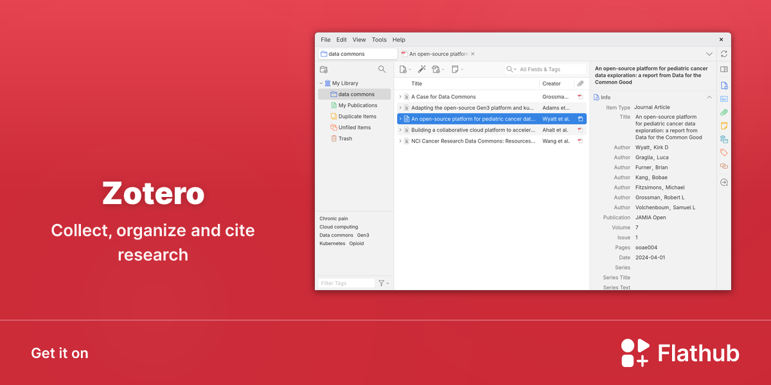
Task: Click the collections search magnifier icon
Action: pyautogui.click(x=382, y=69)
